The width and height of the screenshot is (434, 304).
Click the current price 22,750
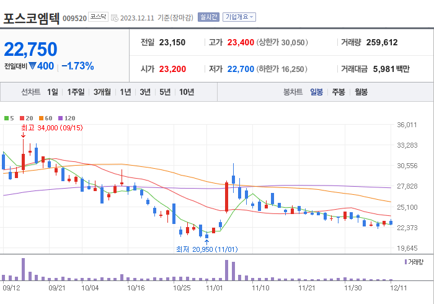30,49
